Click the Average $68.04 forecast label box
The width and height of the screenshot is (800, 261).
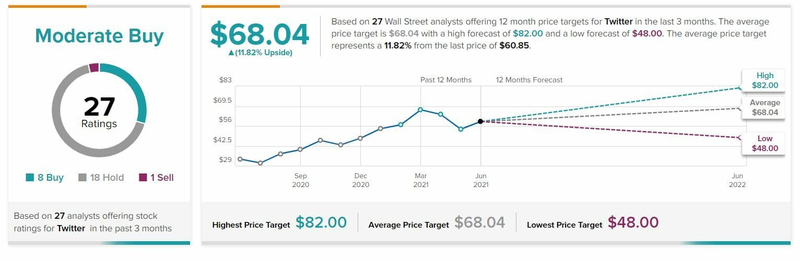764,108
